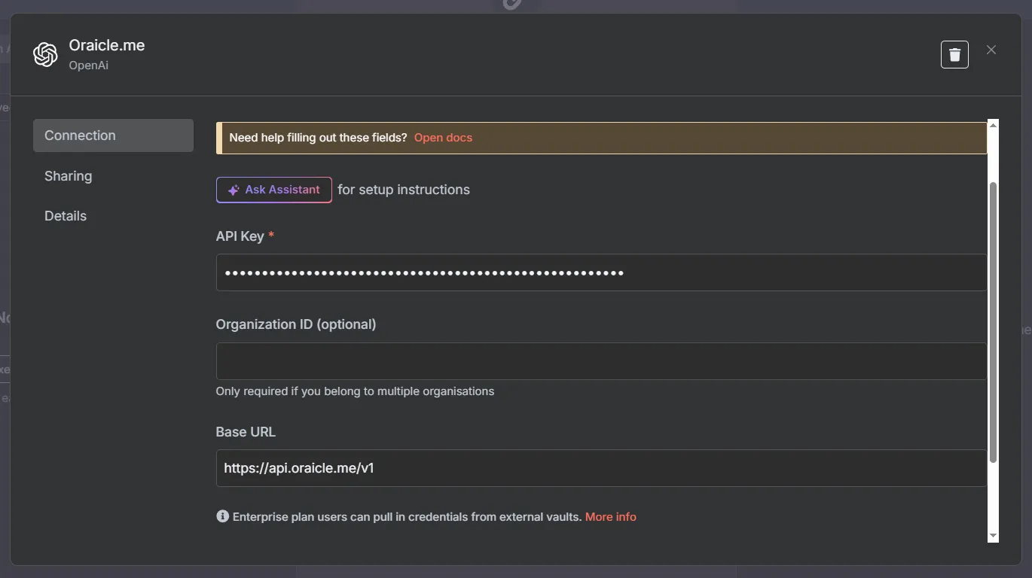
Task: Click the info icon beside Enterprise plan notice
Action: click(222, 516)
